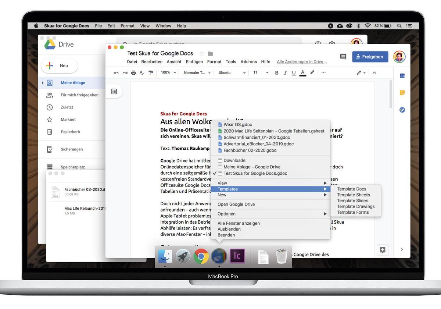441x309 pixels.
Task: Open Tasks icon in side panel
Action: tap(402, 110)
